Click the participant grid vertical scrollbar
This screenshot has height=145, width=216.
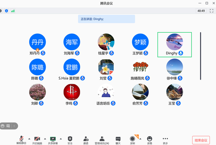(200, 56)
